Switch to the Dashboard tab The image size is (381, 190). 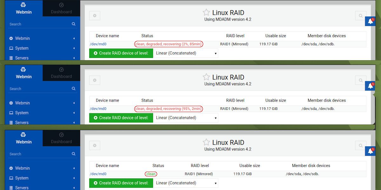pos(61,12)
